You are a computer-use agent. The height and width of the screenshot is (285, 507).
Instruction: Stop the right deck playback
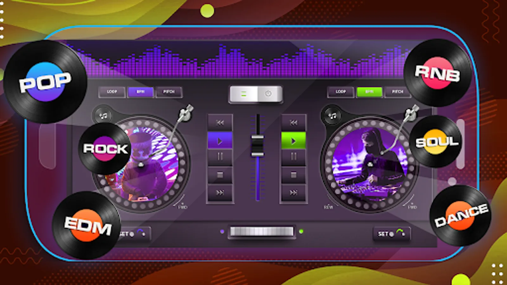click(x=294, y=175)
